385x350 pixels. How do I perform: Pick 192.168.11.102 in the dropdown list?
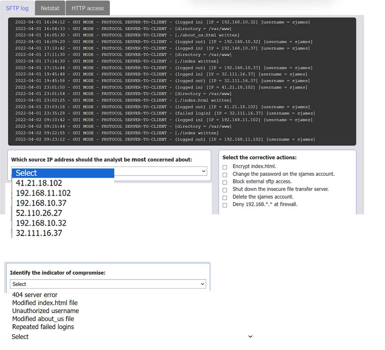(43, 193)
